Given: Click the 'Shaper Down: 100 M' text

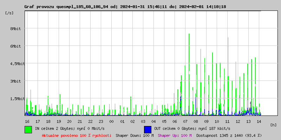Looking at the screenshot, I should (135, 135).
